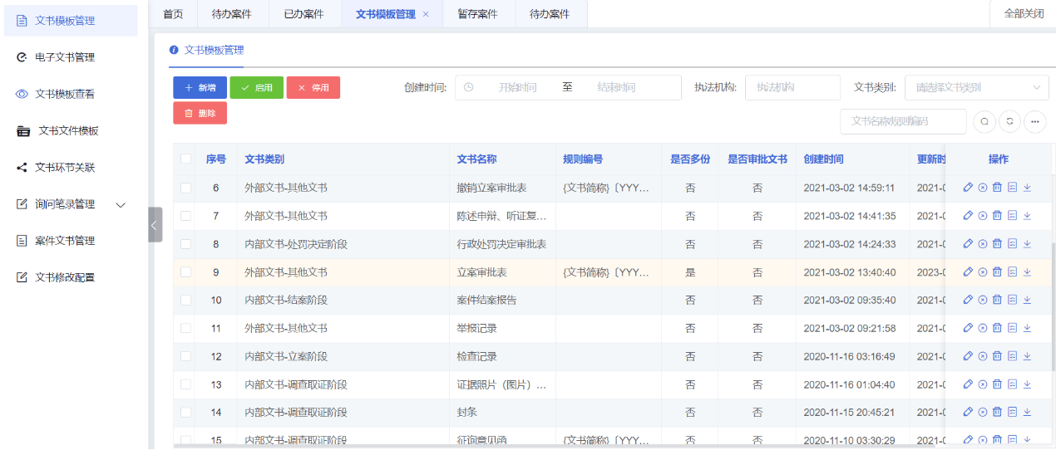
Task: Check the checkbox for row 9
Action: coord(185,272)
